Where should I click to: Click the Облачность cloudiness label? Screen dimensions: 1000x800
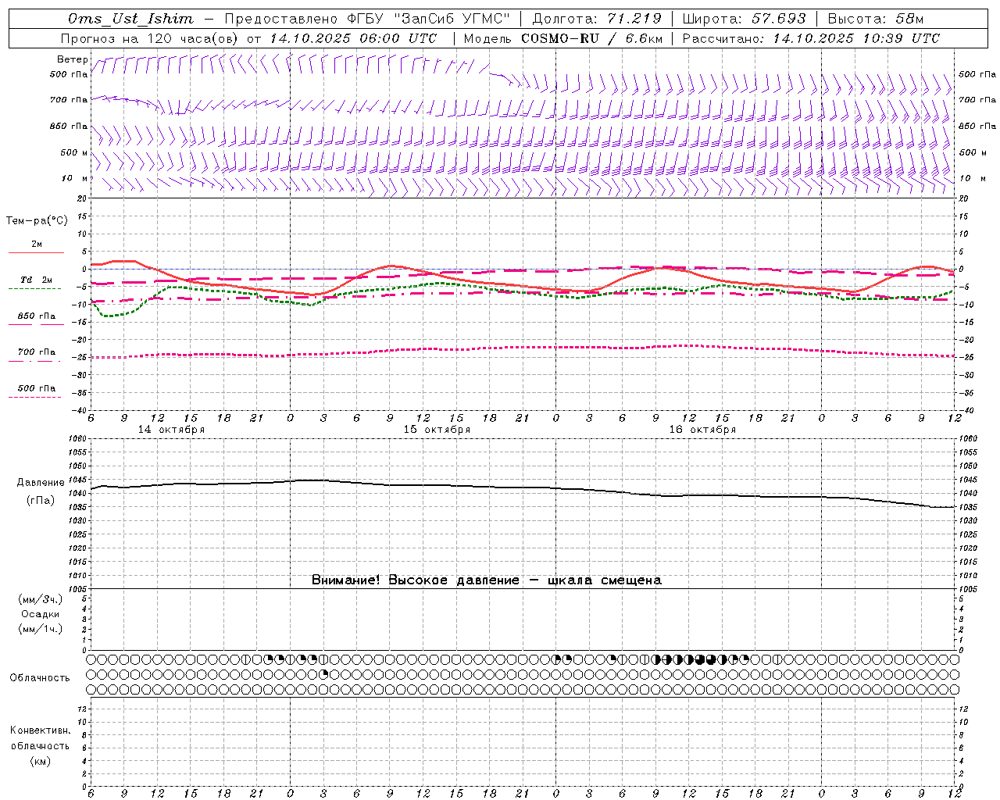click(x=40, y=678)
